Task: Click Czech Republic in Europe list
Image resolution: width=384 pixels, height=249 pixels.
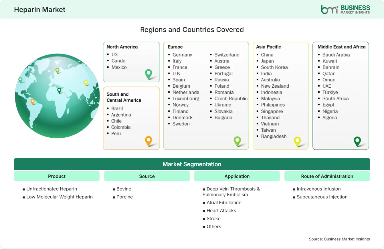Action: pyautogui.click(x=231, y=99)
